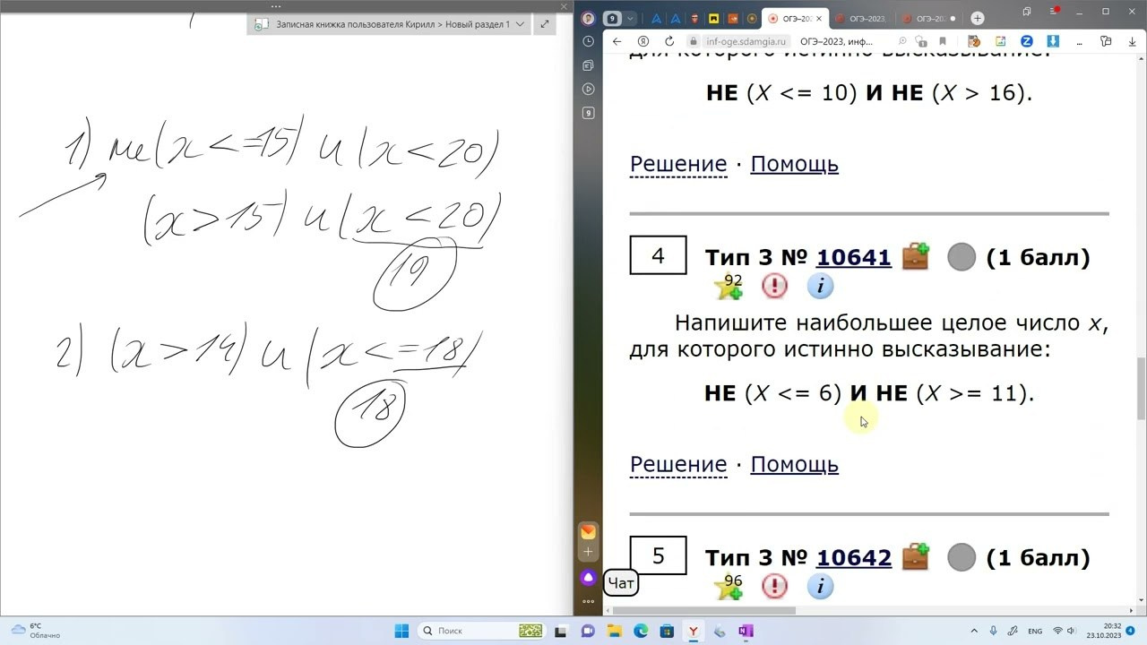
Task: Open a new browser tab
Action: (x=978, y=18)
